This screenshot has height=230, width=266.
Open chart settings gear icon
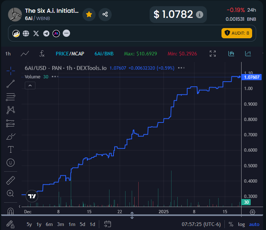point(252,212)
